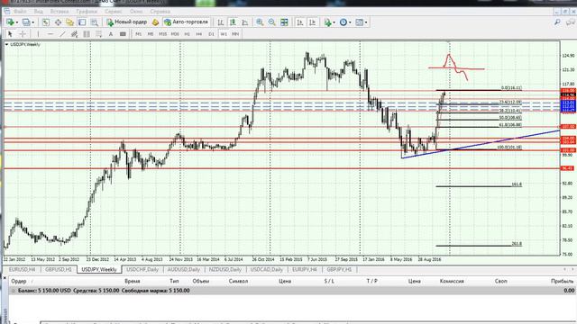This screenshot has width=577, height=324.
Task: Switch timeframe to MN
Action: tap(235, 34)
